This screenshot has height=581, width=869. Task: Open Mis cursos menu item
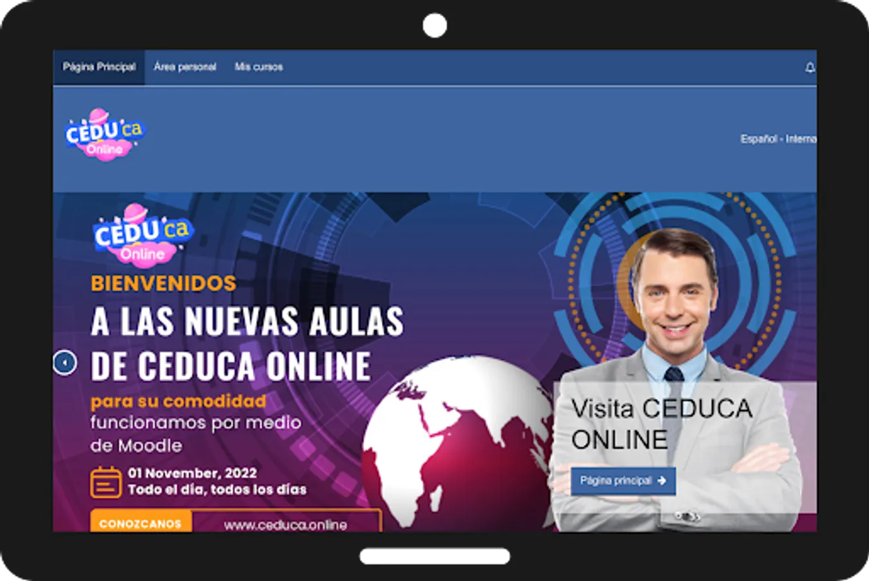(x=259, y=67)
